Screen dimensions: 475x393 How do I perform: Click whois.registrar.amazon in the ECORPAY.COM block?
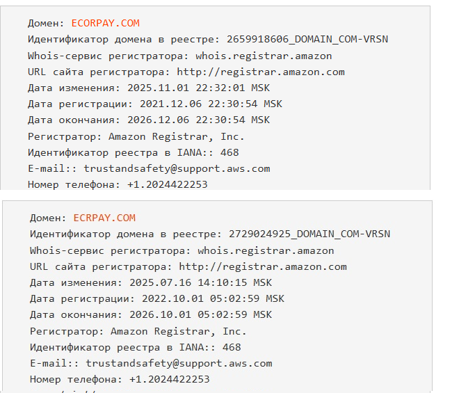pos(264,56)
